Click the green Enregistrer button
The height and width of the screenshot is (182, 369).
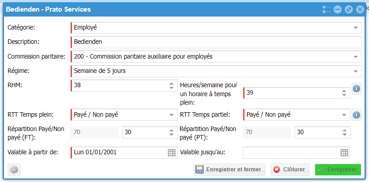tap(338, 169)
